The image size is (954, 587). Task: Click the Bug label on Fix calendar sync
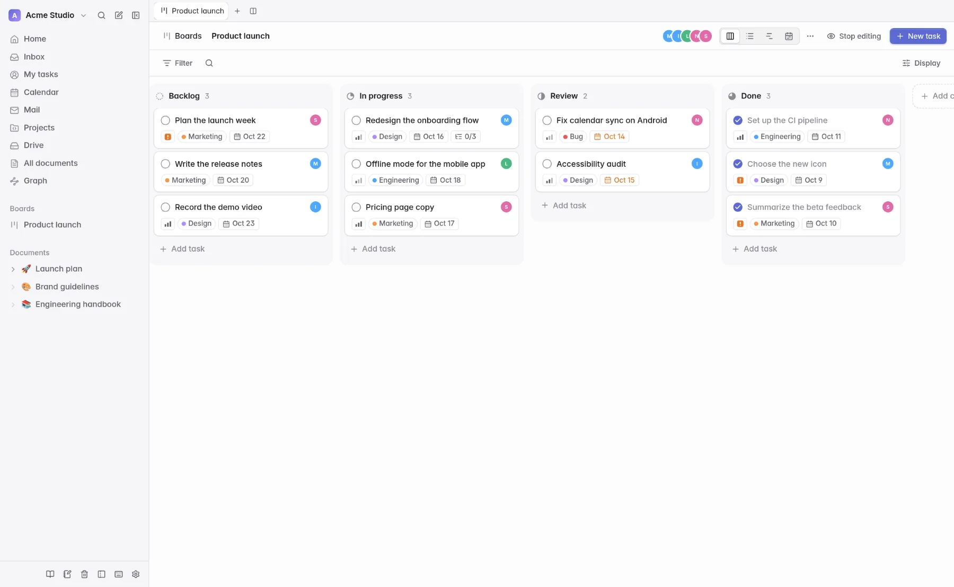point(572,137)
